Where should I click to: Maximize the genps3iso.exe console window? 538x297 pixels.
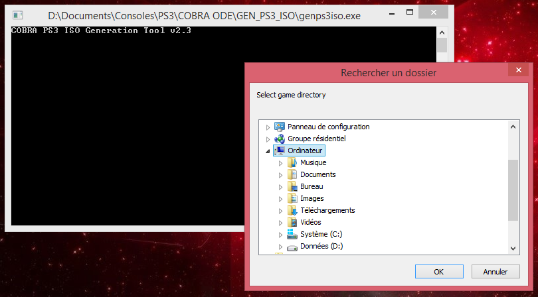pyautogui.click(x=410, y=13)
